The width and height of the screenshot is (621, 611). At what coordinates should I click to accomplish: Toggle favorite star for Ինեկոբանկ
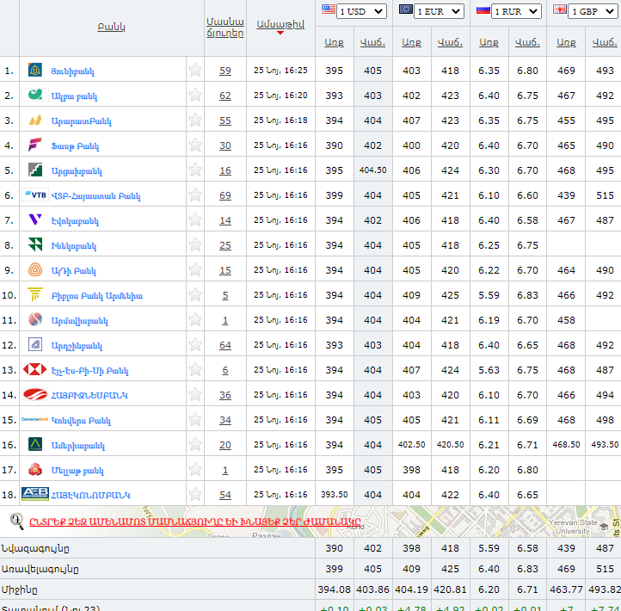(x=195, y=245)
